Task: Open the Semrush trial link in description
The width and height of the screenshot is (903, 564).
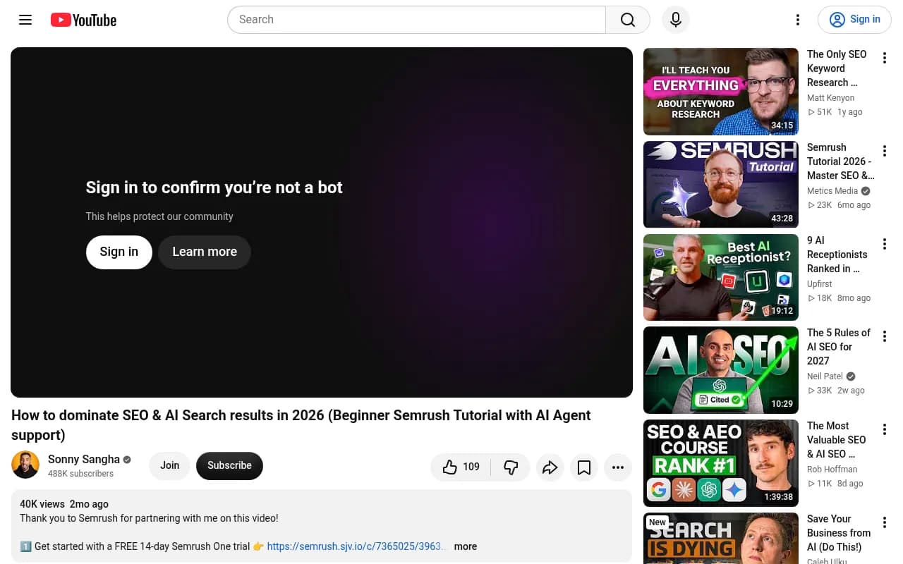Action: click(356, 546)
